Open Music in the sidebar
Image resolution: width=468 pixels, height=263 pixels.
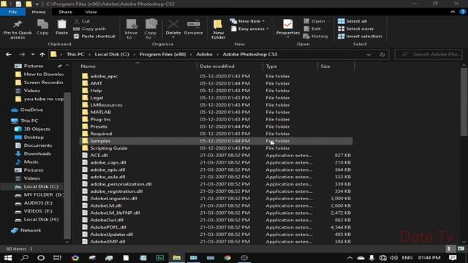coord(31,161)
